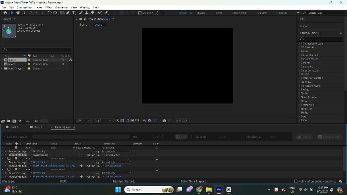Screen dimensions: 347x195
Task: Open the Animation menu
Action: (x=61, y=7)
